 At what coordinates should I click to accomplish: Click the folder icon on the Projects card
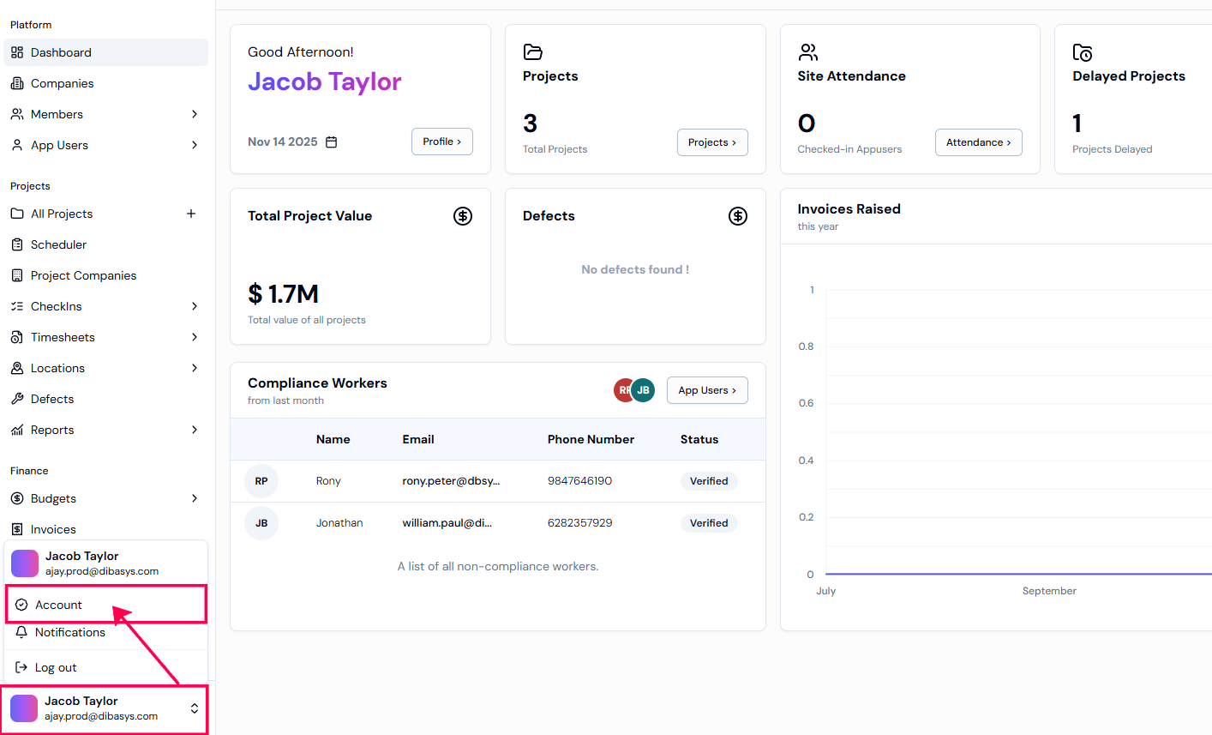pyautogui.click(x=533, y=52)
